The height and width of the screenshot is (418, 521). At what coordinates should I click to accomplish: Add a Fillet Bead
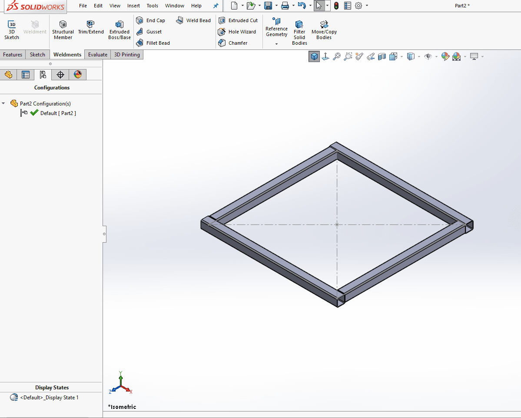pyautogui.click(x=153, y=43)
